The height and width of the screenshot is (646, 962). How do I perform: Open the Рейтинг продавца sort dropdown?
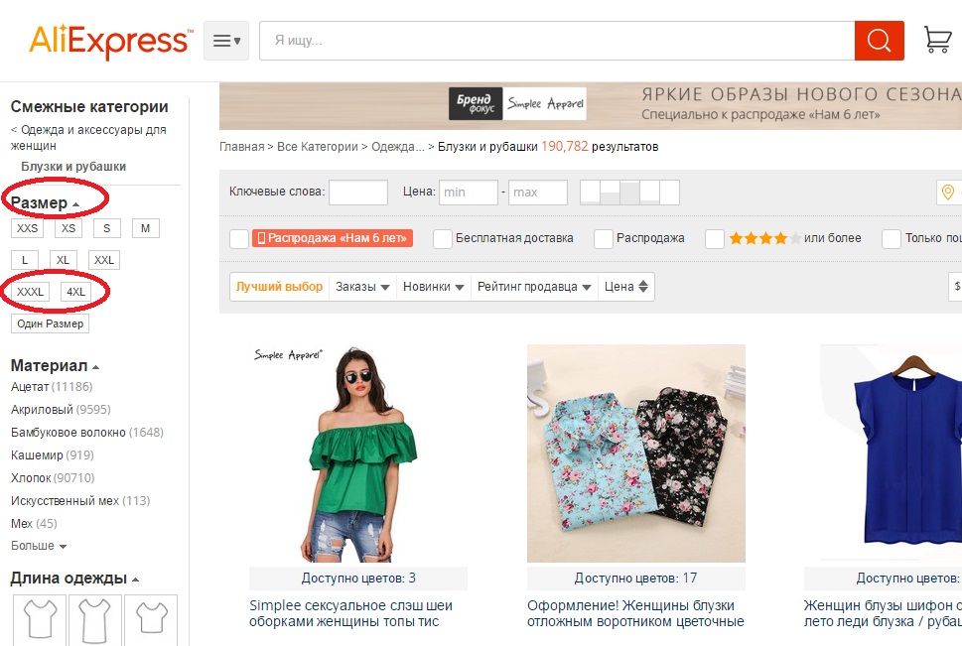[534, 287]
